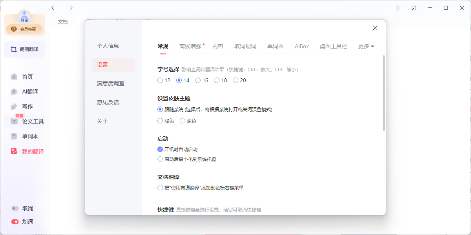Enable the 划词 word selection toggle

coord(15,221)
